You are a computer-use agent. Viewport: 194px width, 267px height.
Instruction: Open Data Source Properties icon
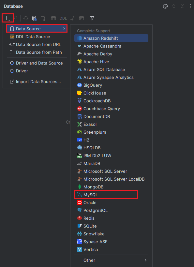click(35, 18)
